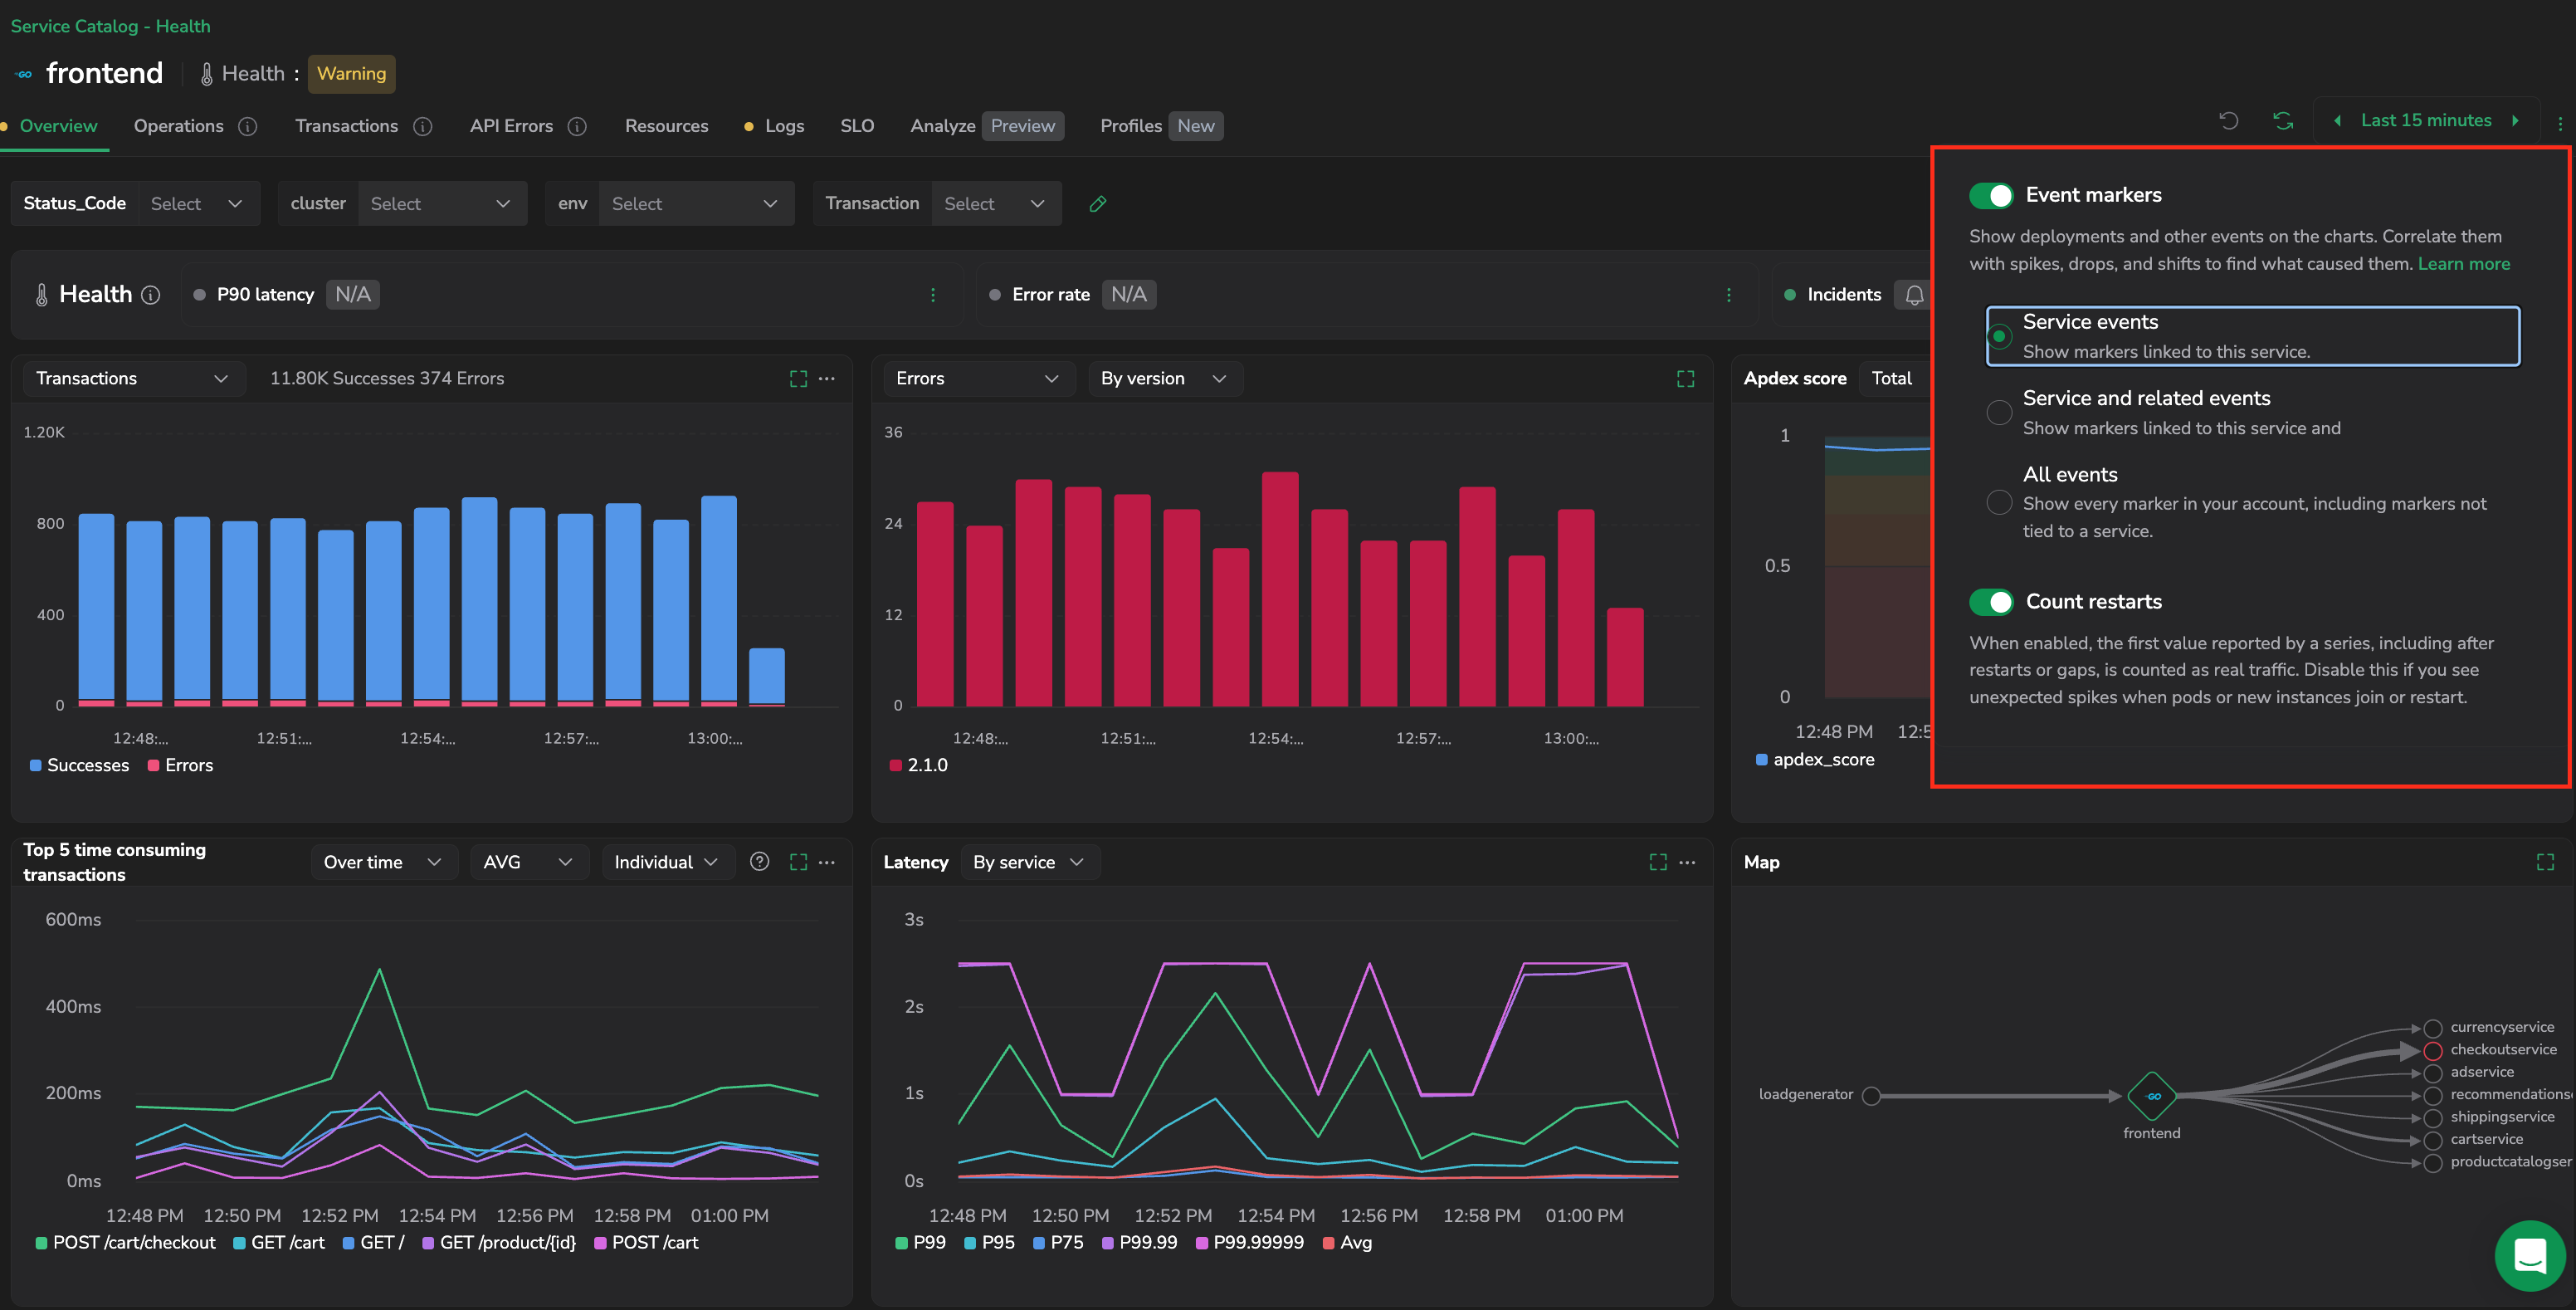Toggle Errors series in Transactions legend
2576x1310 pixels.
pyautogui.click(x=180, y=766)
